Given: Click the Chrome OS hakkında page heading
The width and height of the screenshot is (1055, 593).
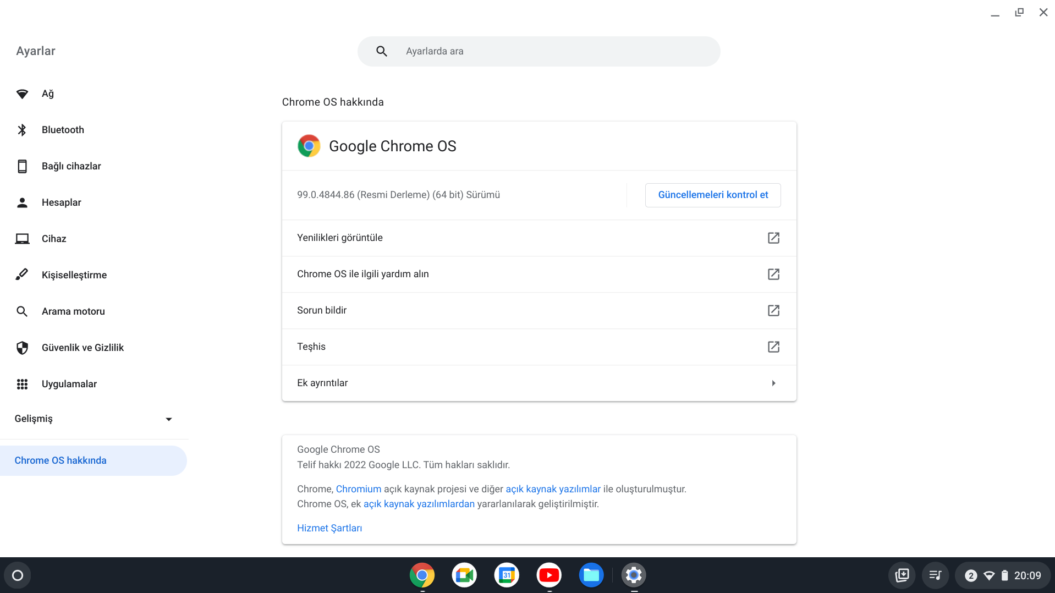Looking at the screenshot, I should point(333,102).
